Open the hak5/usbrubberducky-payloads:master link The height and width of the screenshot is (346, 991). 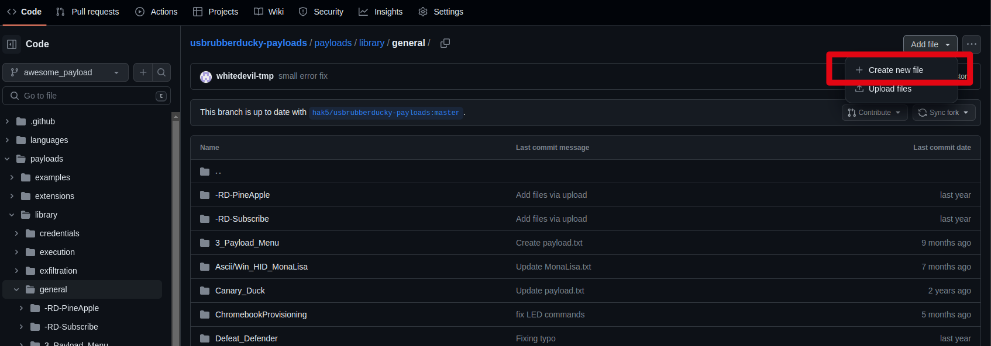coord(386,113)
